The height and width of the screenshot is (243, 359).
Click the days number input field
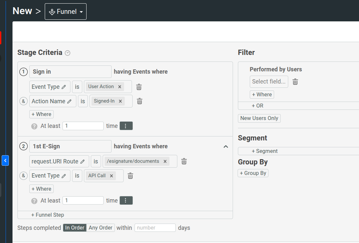coord(155,228)
